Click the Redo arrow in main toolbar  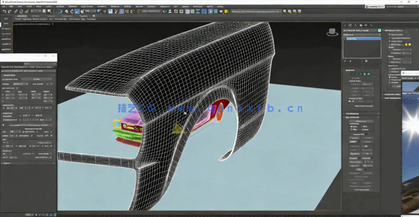click(x=9, y=11)
